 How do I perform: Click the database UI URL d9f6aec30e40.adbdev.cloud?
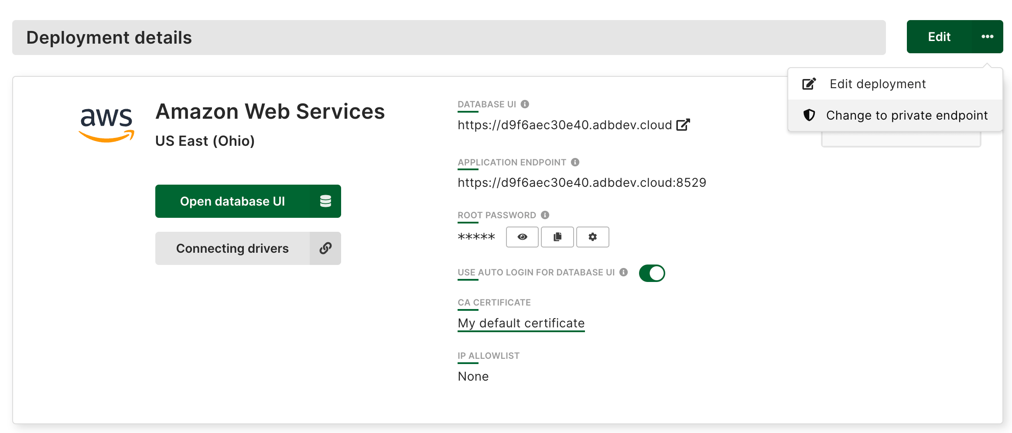[565, 125]
